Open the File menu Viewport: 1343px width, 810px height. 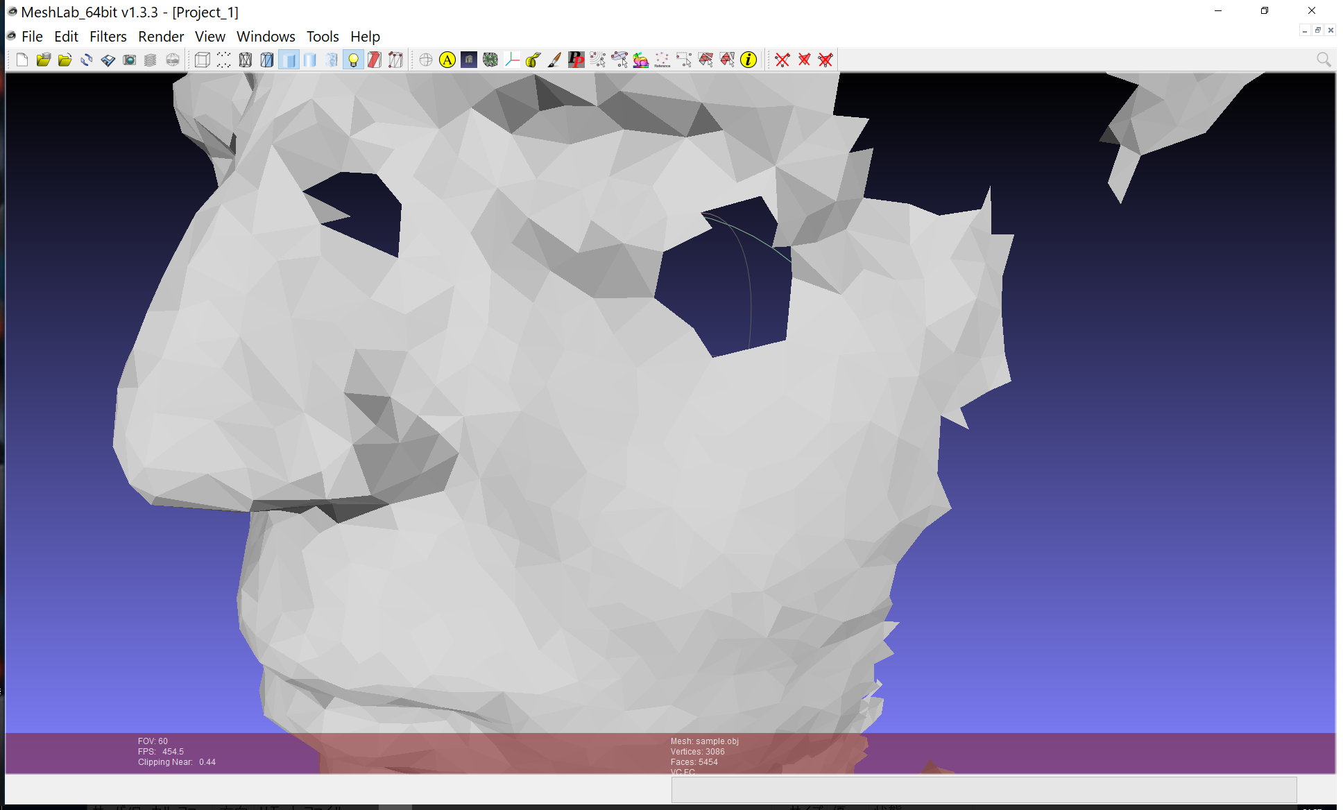[x=32, y=37]
